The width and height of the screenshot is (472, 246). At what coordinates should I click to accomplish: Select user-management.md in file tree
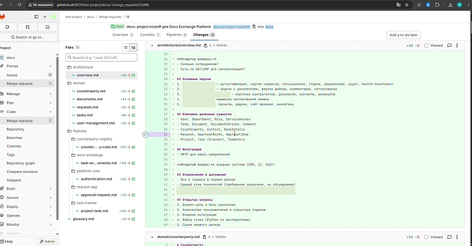pos(101,123)
